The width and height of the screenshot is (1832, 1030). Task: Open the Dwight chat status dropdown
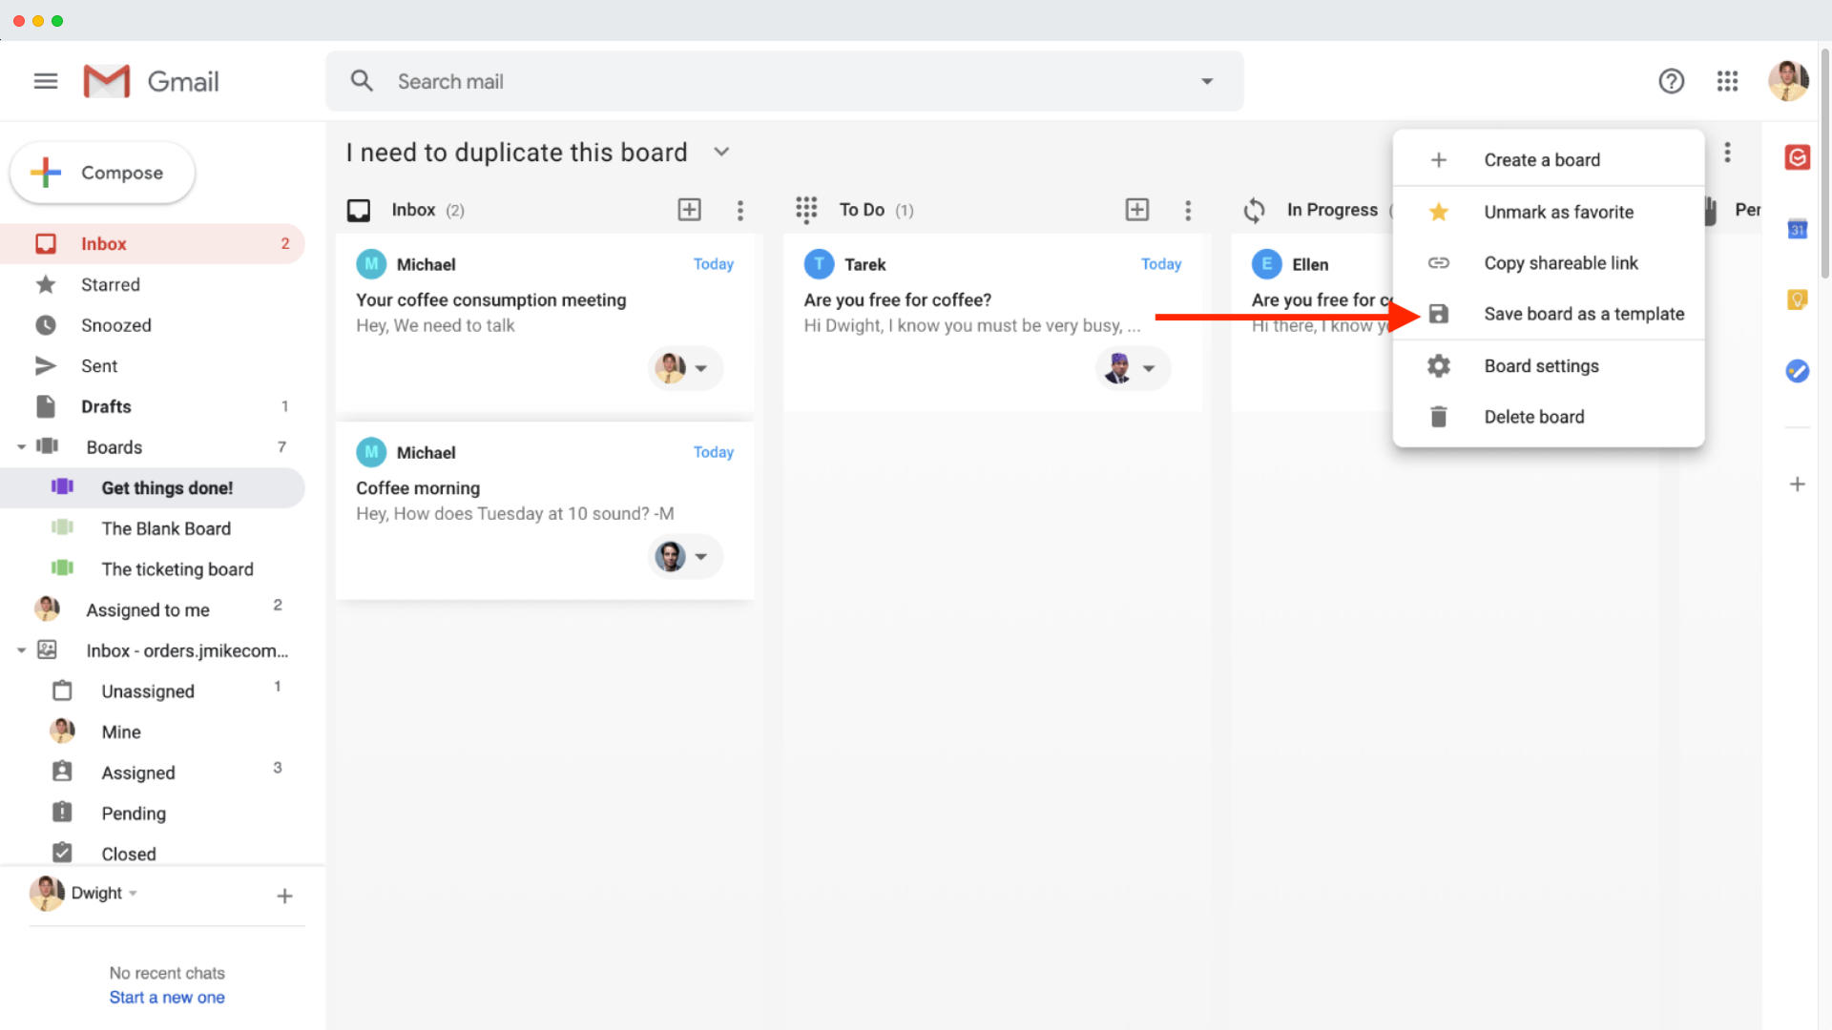click(x=133, y=894)
